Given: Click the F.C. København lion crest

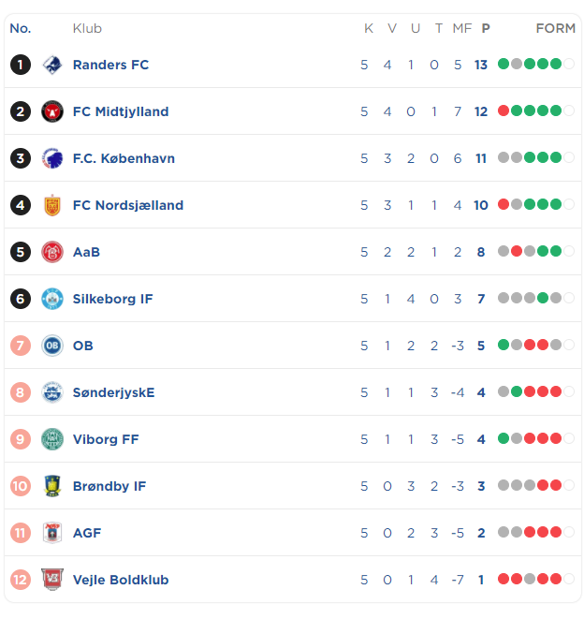Looking at the screenshot, I should (52, 158).
